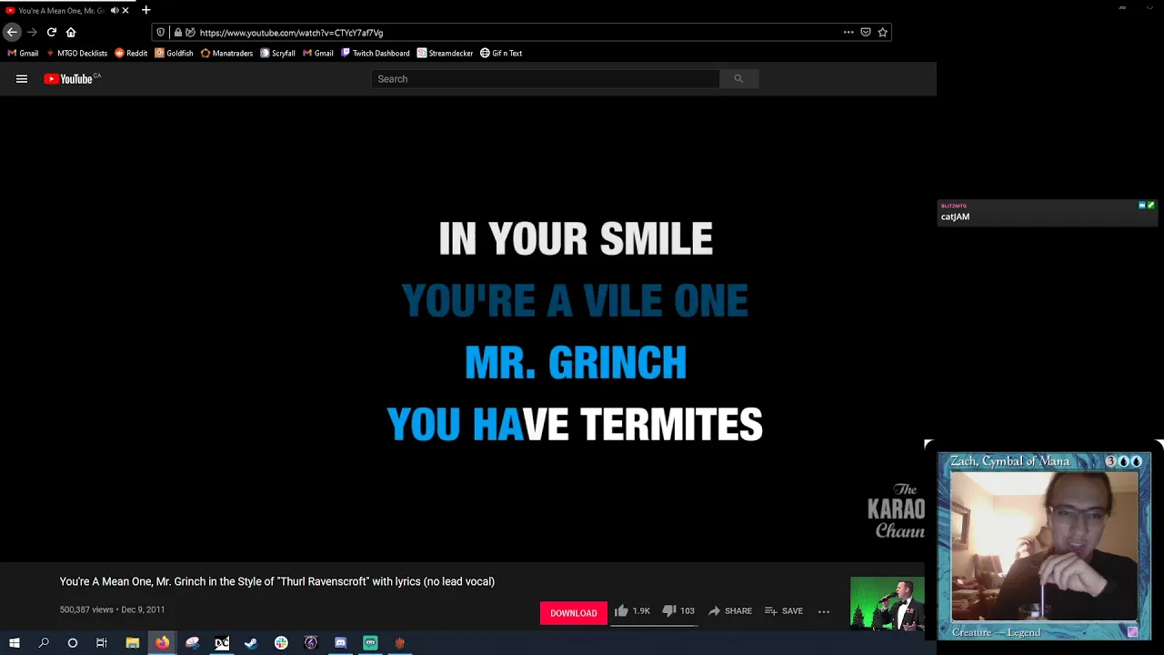Open Slack from the taskbar
Screen dimensions: 1164x655
[x=281, y=643]
